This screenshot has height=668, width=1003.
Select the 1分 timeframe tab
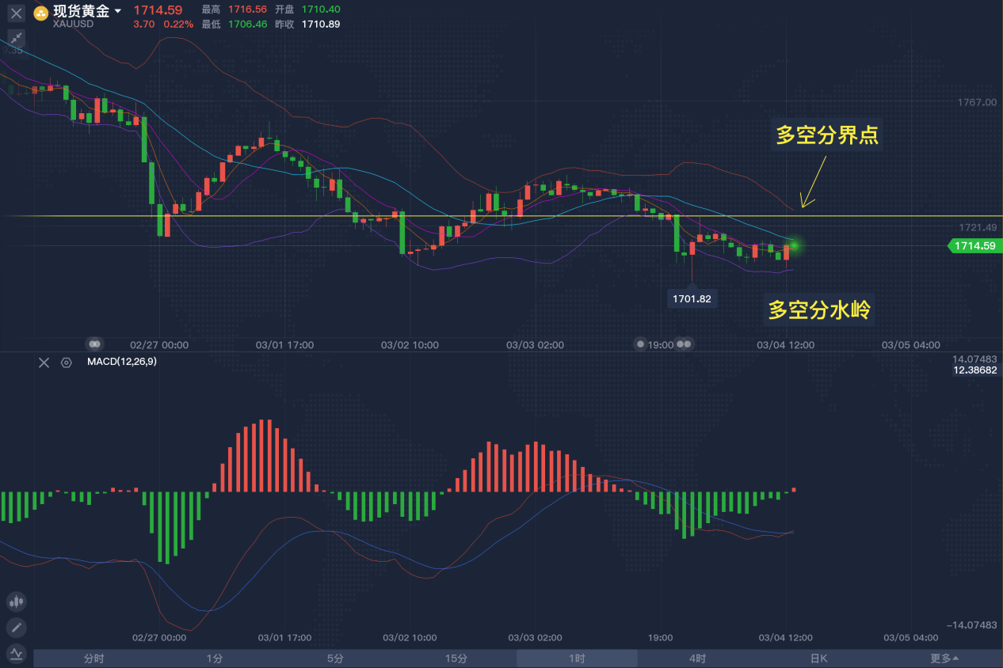coord(214,659)
